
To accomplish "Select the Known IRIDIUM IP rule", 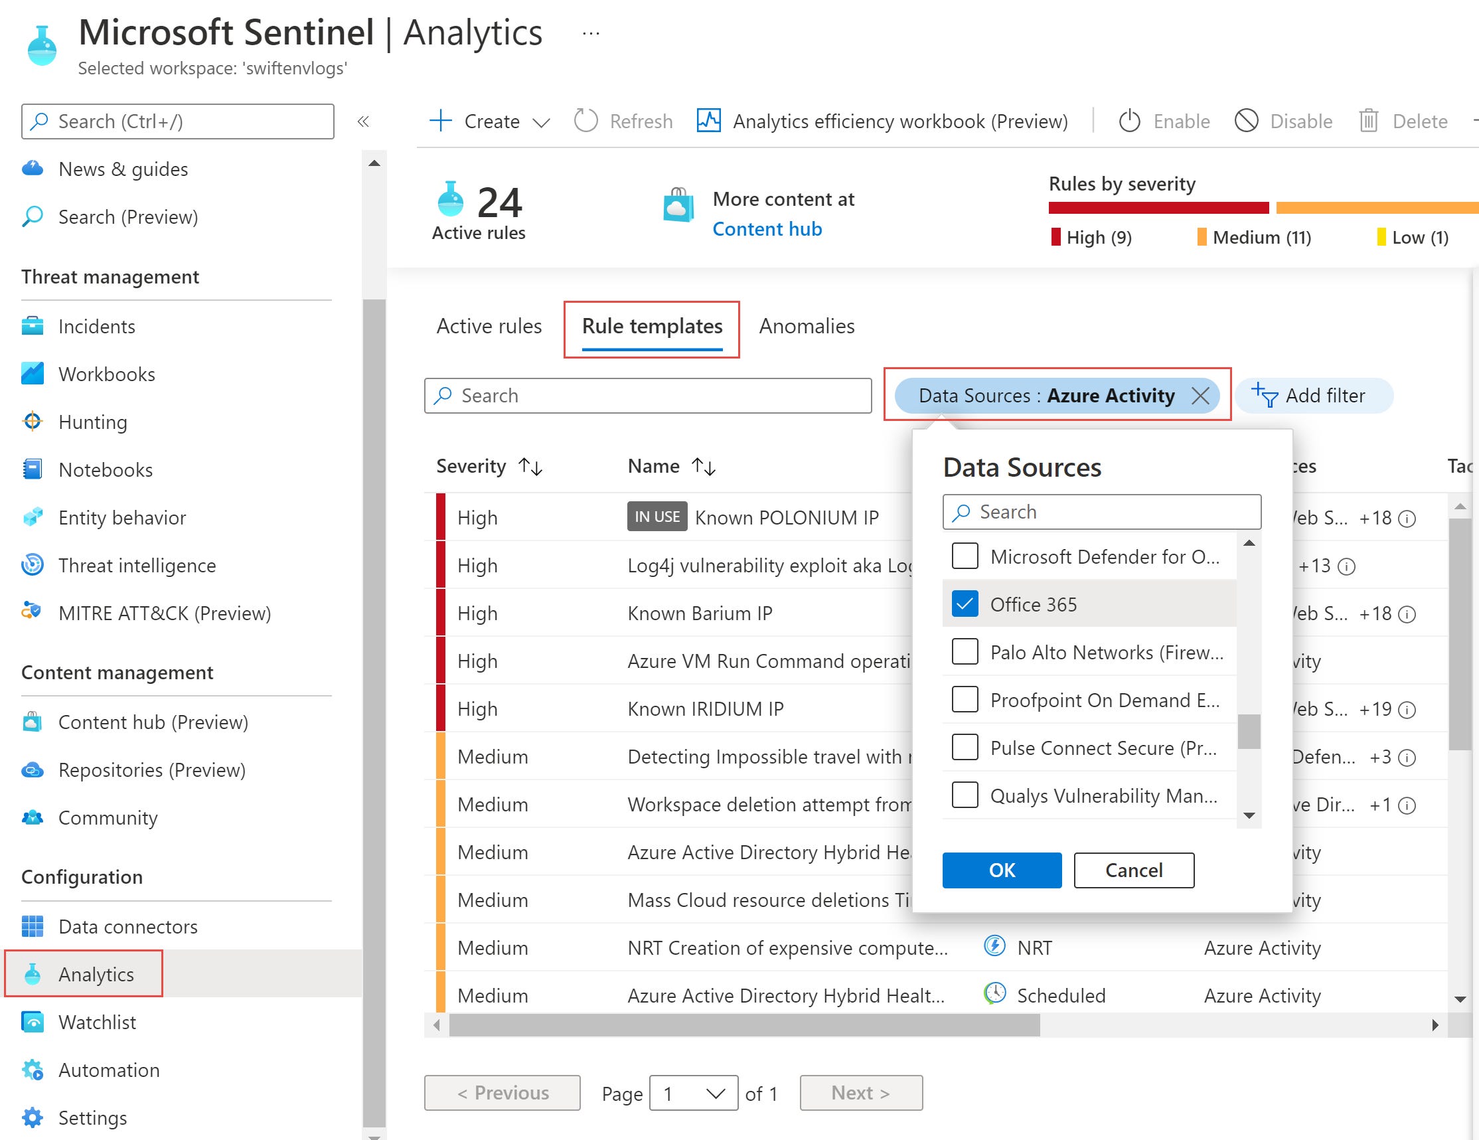I will tap(706, 708).
